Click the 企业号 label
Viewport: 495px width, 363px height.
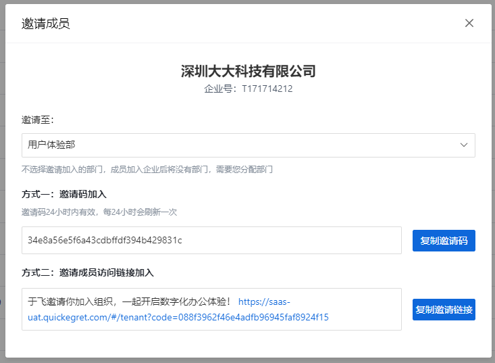pyautogui.click(x=219, y=89)
